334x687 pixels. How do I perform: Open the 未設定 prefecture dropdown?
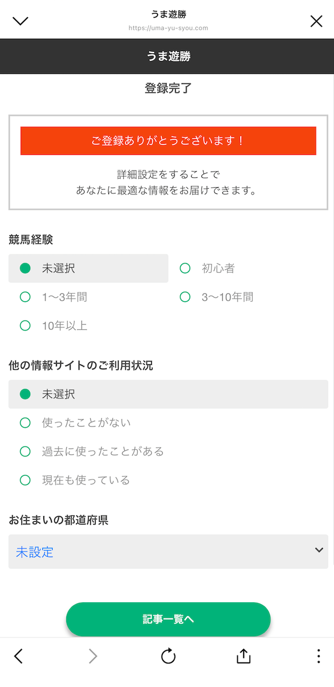click(x=157, y=552)
